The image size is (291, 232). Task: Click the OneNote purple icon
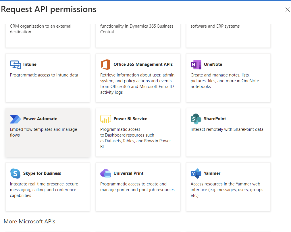click(x=196, y=64)
